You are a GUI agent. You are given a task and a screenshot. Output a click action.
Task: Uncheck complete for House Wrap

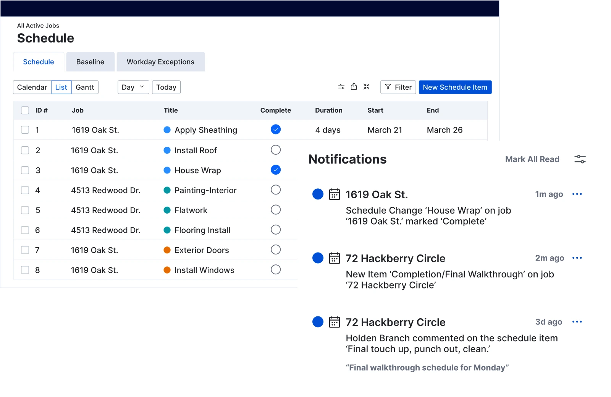[276, 170]
